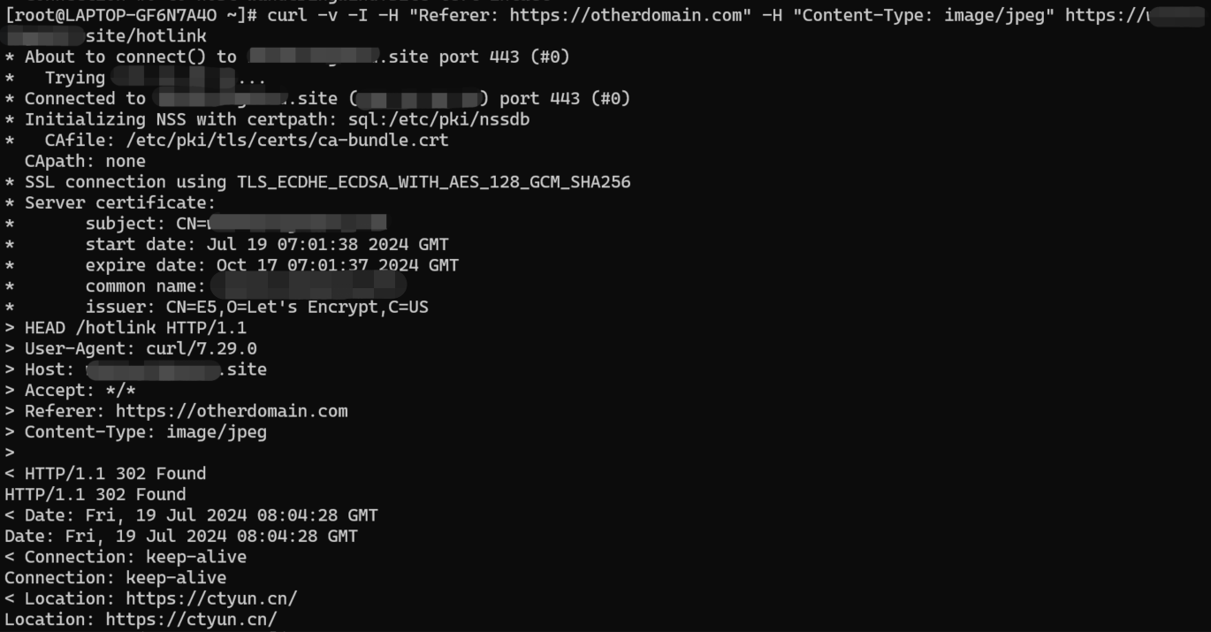
Task: Click the HEAD /hotlink HTTP/1.1 request line
Action: [x=126, y=328]
